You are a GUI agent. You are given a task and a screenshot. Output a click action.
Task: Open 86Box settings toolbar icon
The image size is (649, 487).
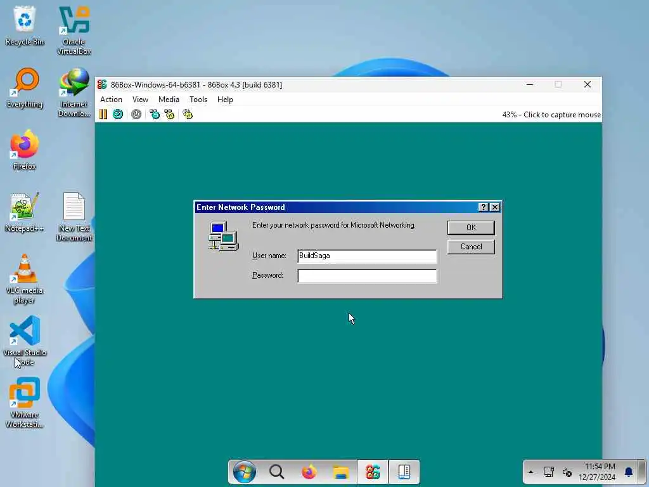(x=188, y=114)
